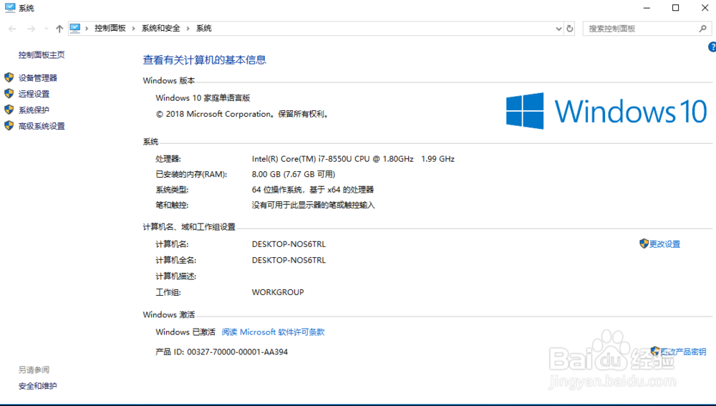Click product ID 00327-70000-00001-AA394
The width and height of the screenshot is (716, 406).
pos(238,352)
